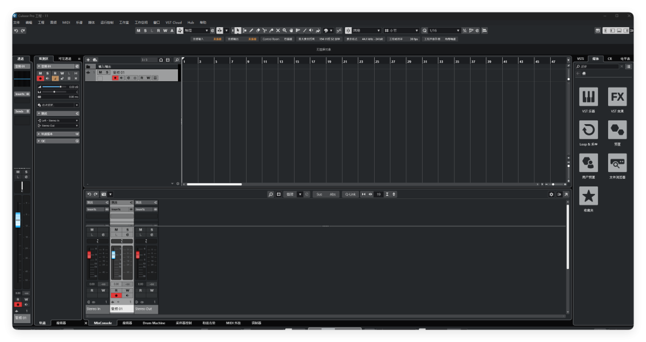Switch to the MixConsole tab

tap(103, 323)
